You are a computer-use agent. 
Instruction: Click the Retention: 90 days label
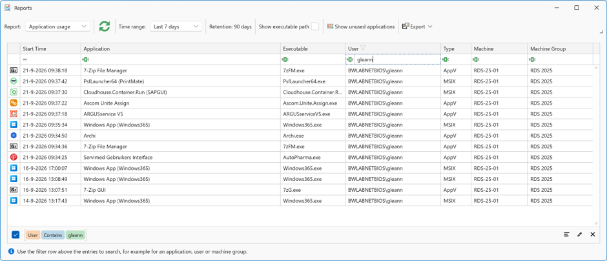point(231,26)
